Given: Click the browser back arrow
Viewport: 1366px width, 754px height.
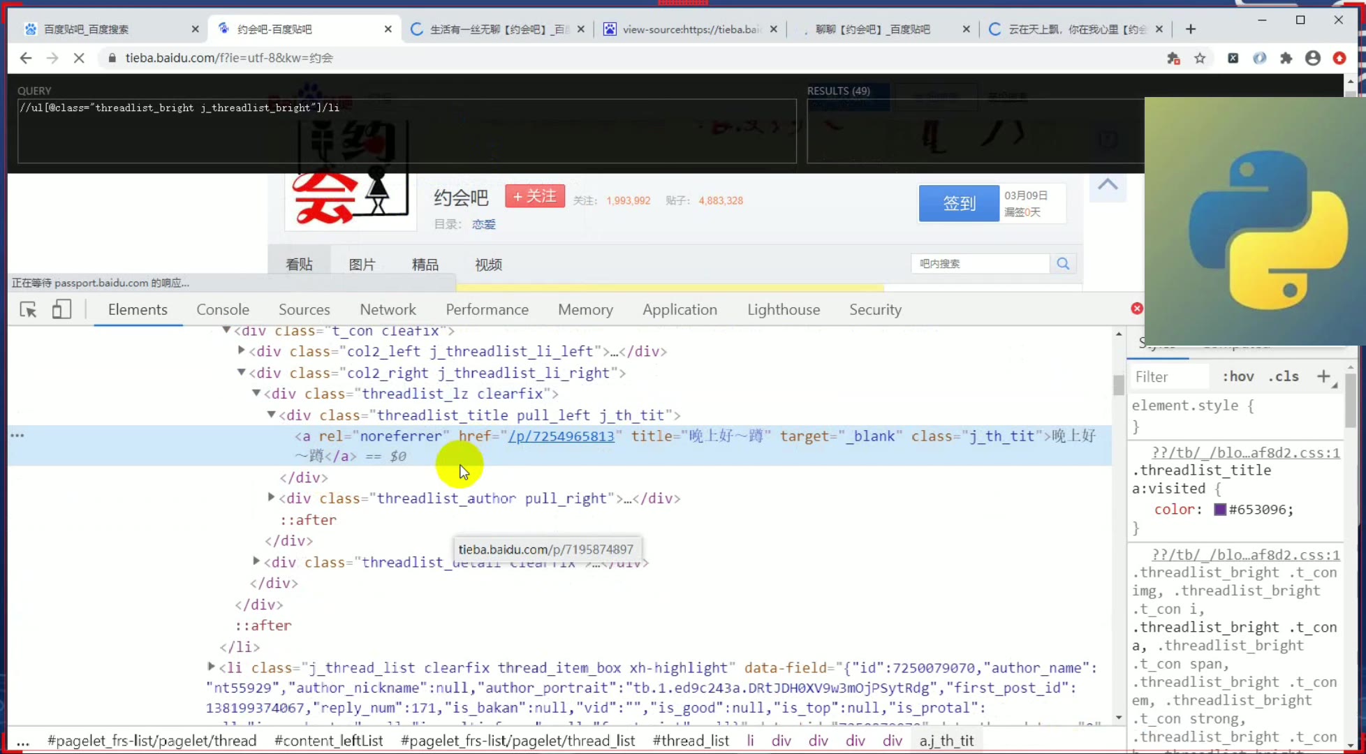Looking at the screenshot, I should 26,58.
